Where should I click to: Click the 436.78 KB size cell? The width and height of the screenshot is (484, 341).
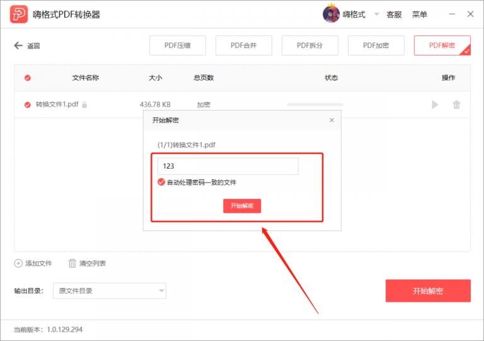(x=155, y=105)
